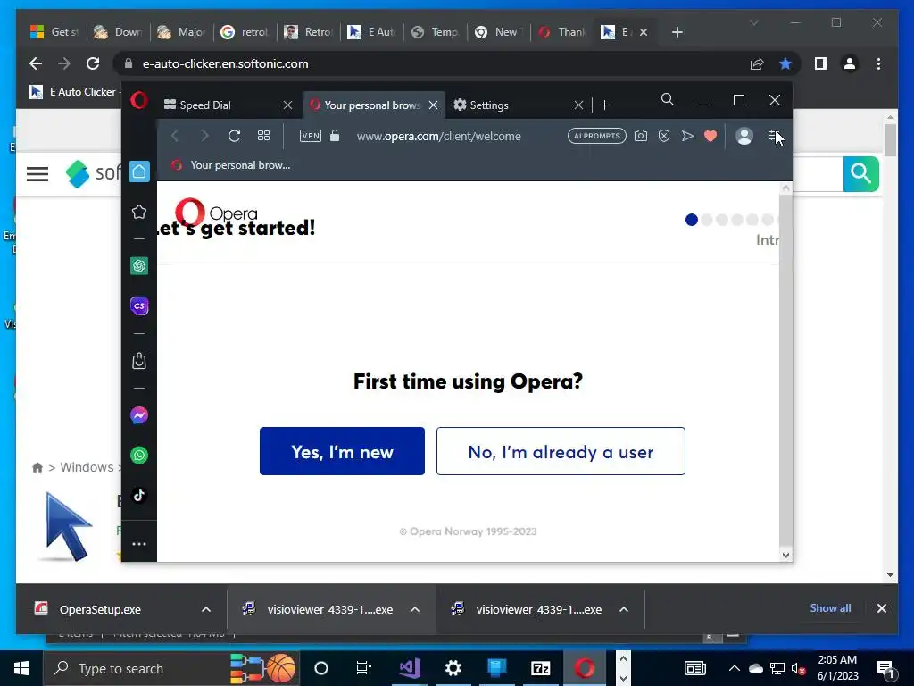The height and width of the screenshot is (686, 914).
Task: Open ChatGPT in Opera sidebar
Action: (x=138, y=266)
